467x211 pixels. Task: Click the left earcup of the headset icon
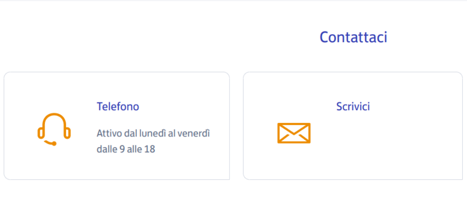pos(41,133)
